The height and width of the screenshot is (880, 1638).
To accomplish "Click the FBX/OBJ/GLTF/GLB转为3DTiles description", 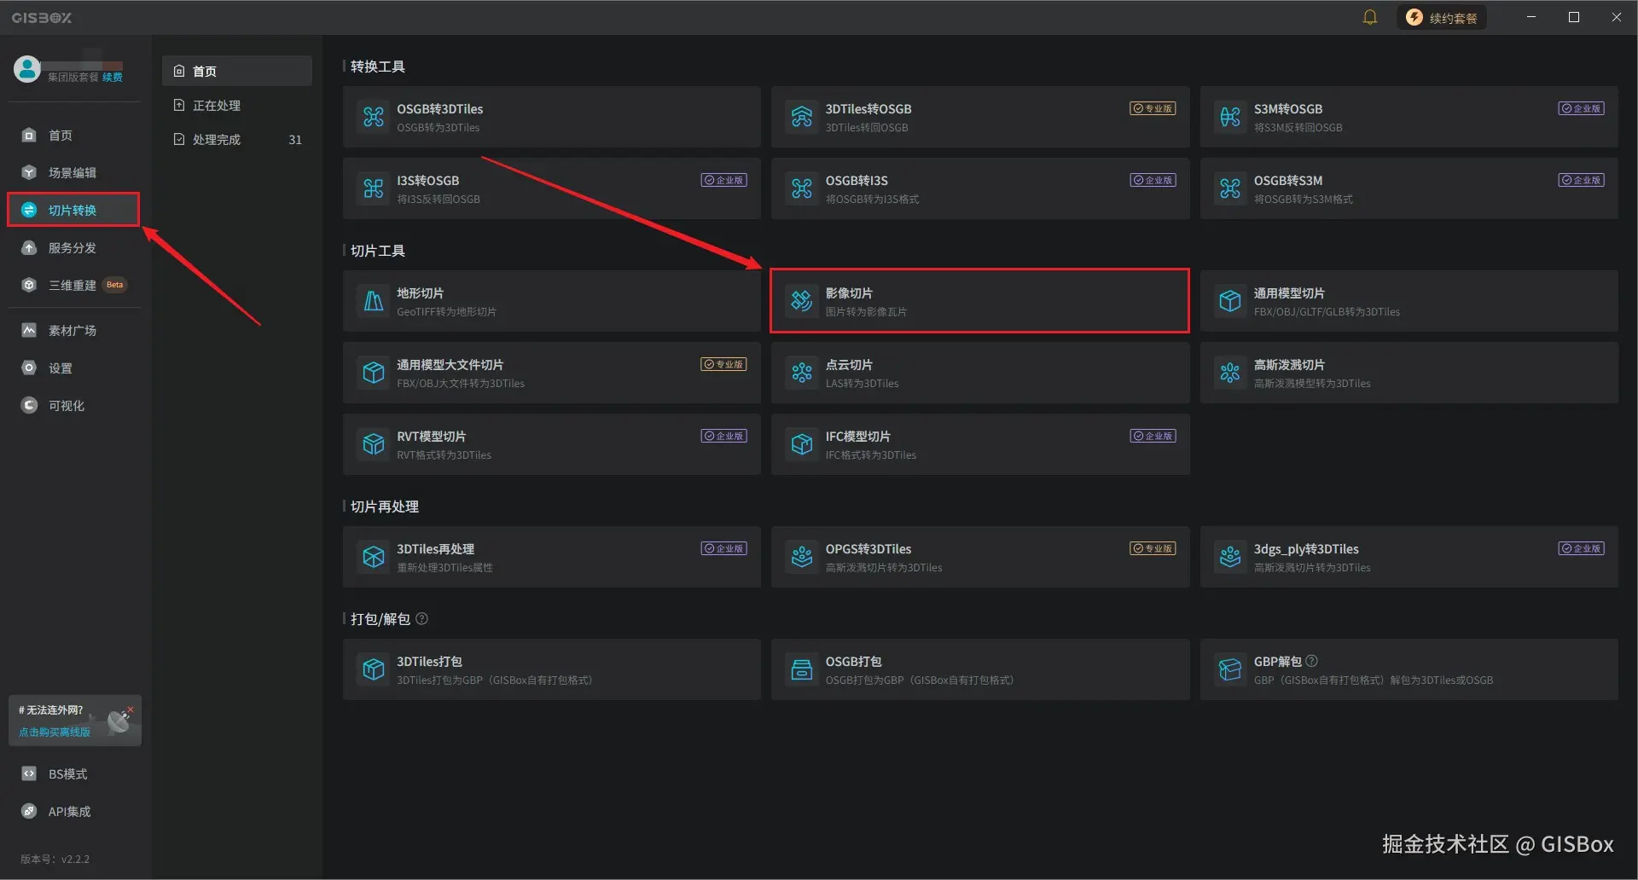I will point(1327,312).
